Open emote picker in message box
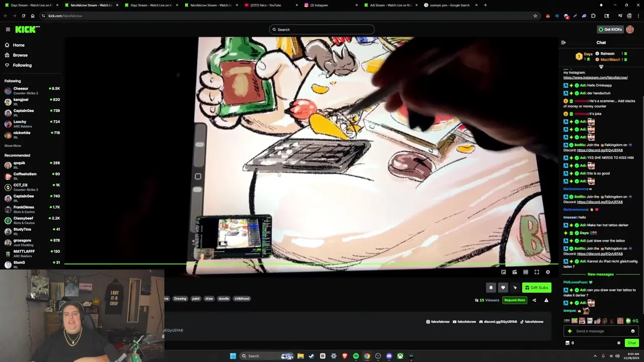The image size is (644, 362). point(633,331)
